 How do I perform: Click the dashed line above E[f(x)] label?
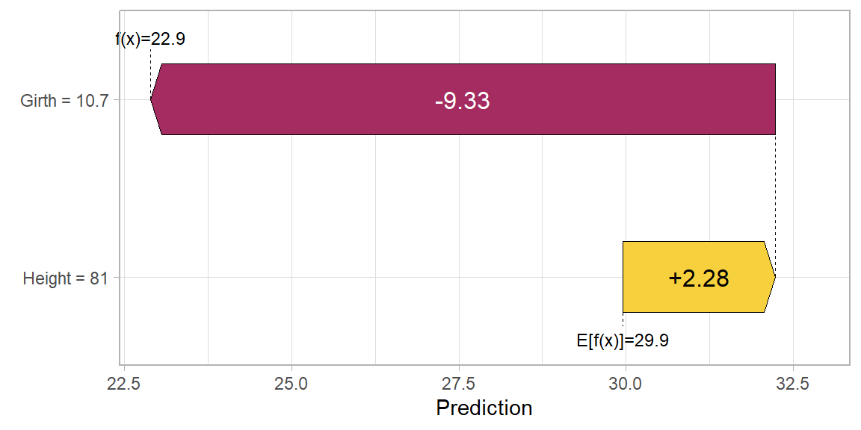pyautogui.click(x=623, y=322)
